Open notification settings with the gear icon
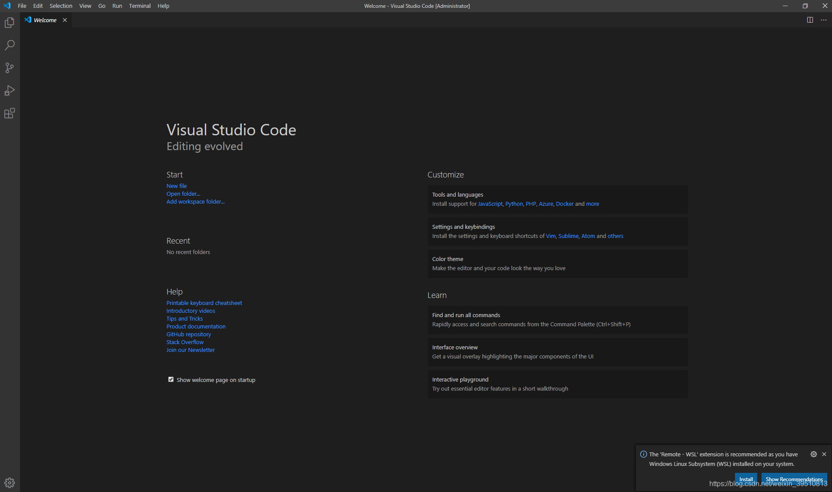Image resolution: width=832 pixels, height=492 pixels. pos(814,454)
